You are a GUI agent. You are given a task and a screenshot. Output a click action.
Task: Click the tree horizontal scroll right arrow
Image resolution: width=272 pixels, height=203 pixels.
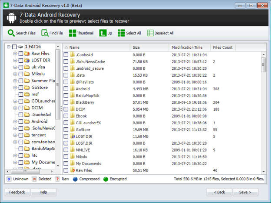[x=52, y=171]
